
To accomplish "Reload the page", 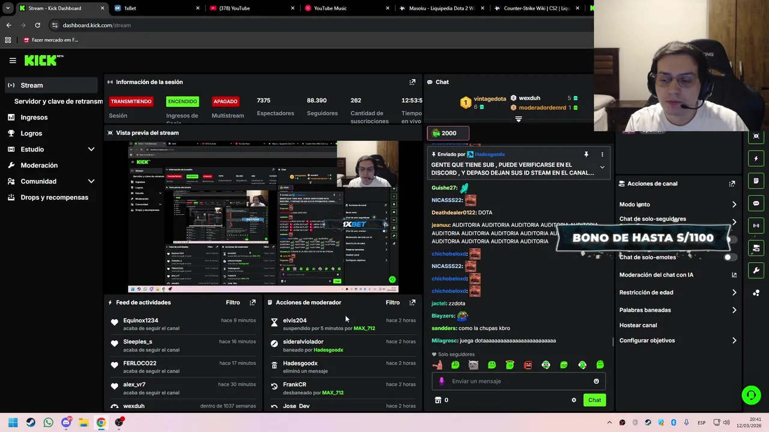I will pyautogui.click(x=37, y=25).
